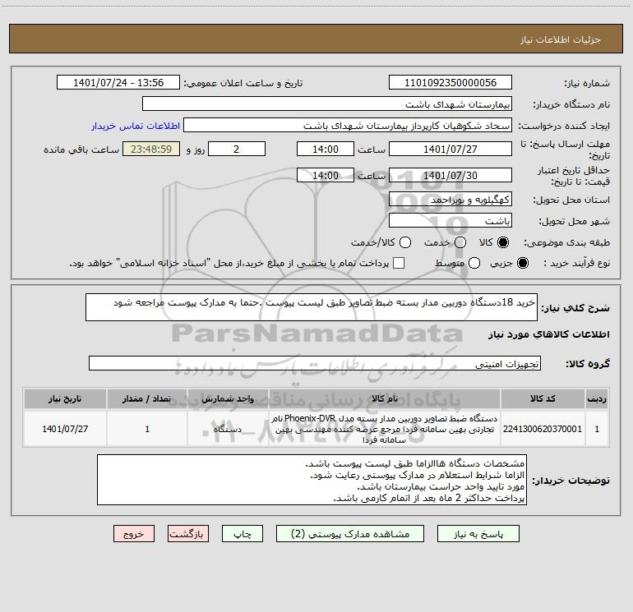Select the جزیی purchase type radio
Viewport: 633px width, 612px height.
point(523,263)
